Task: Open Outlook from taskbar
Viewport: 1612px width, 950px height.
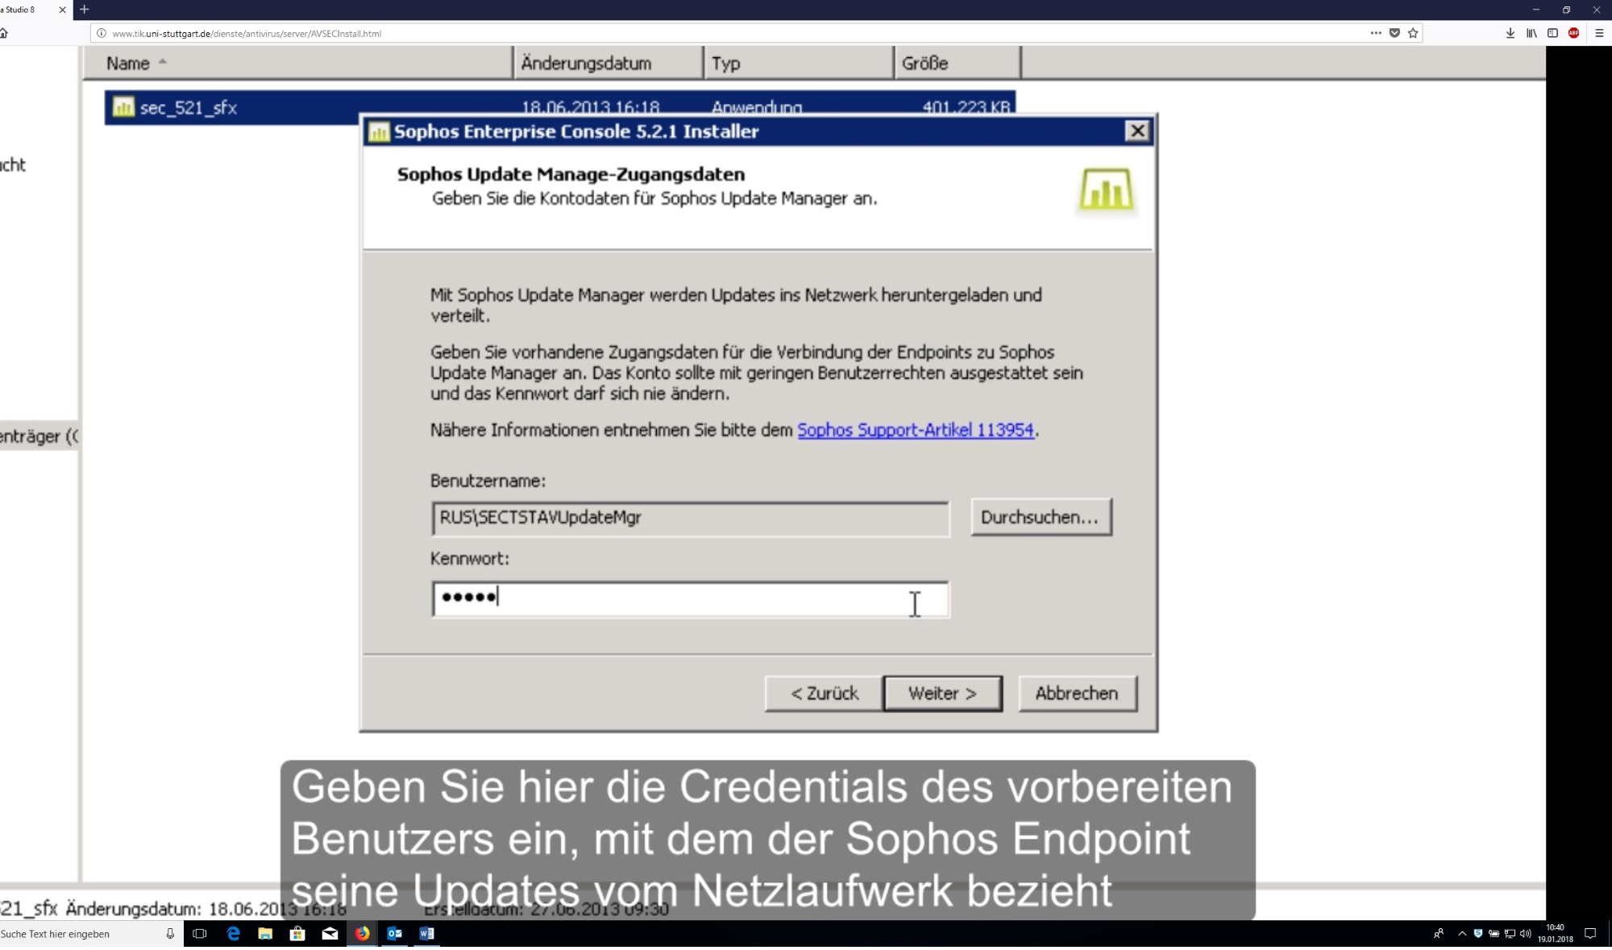Action: pos(394,934)
